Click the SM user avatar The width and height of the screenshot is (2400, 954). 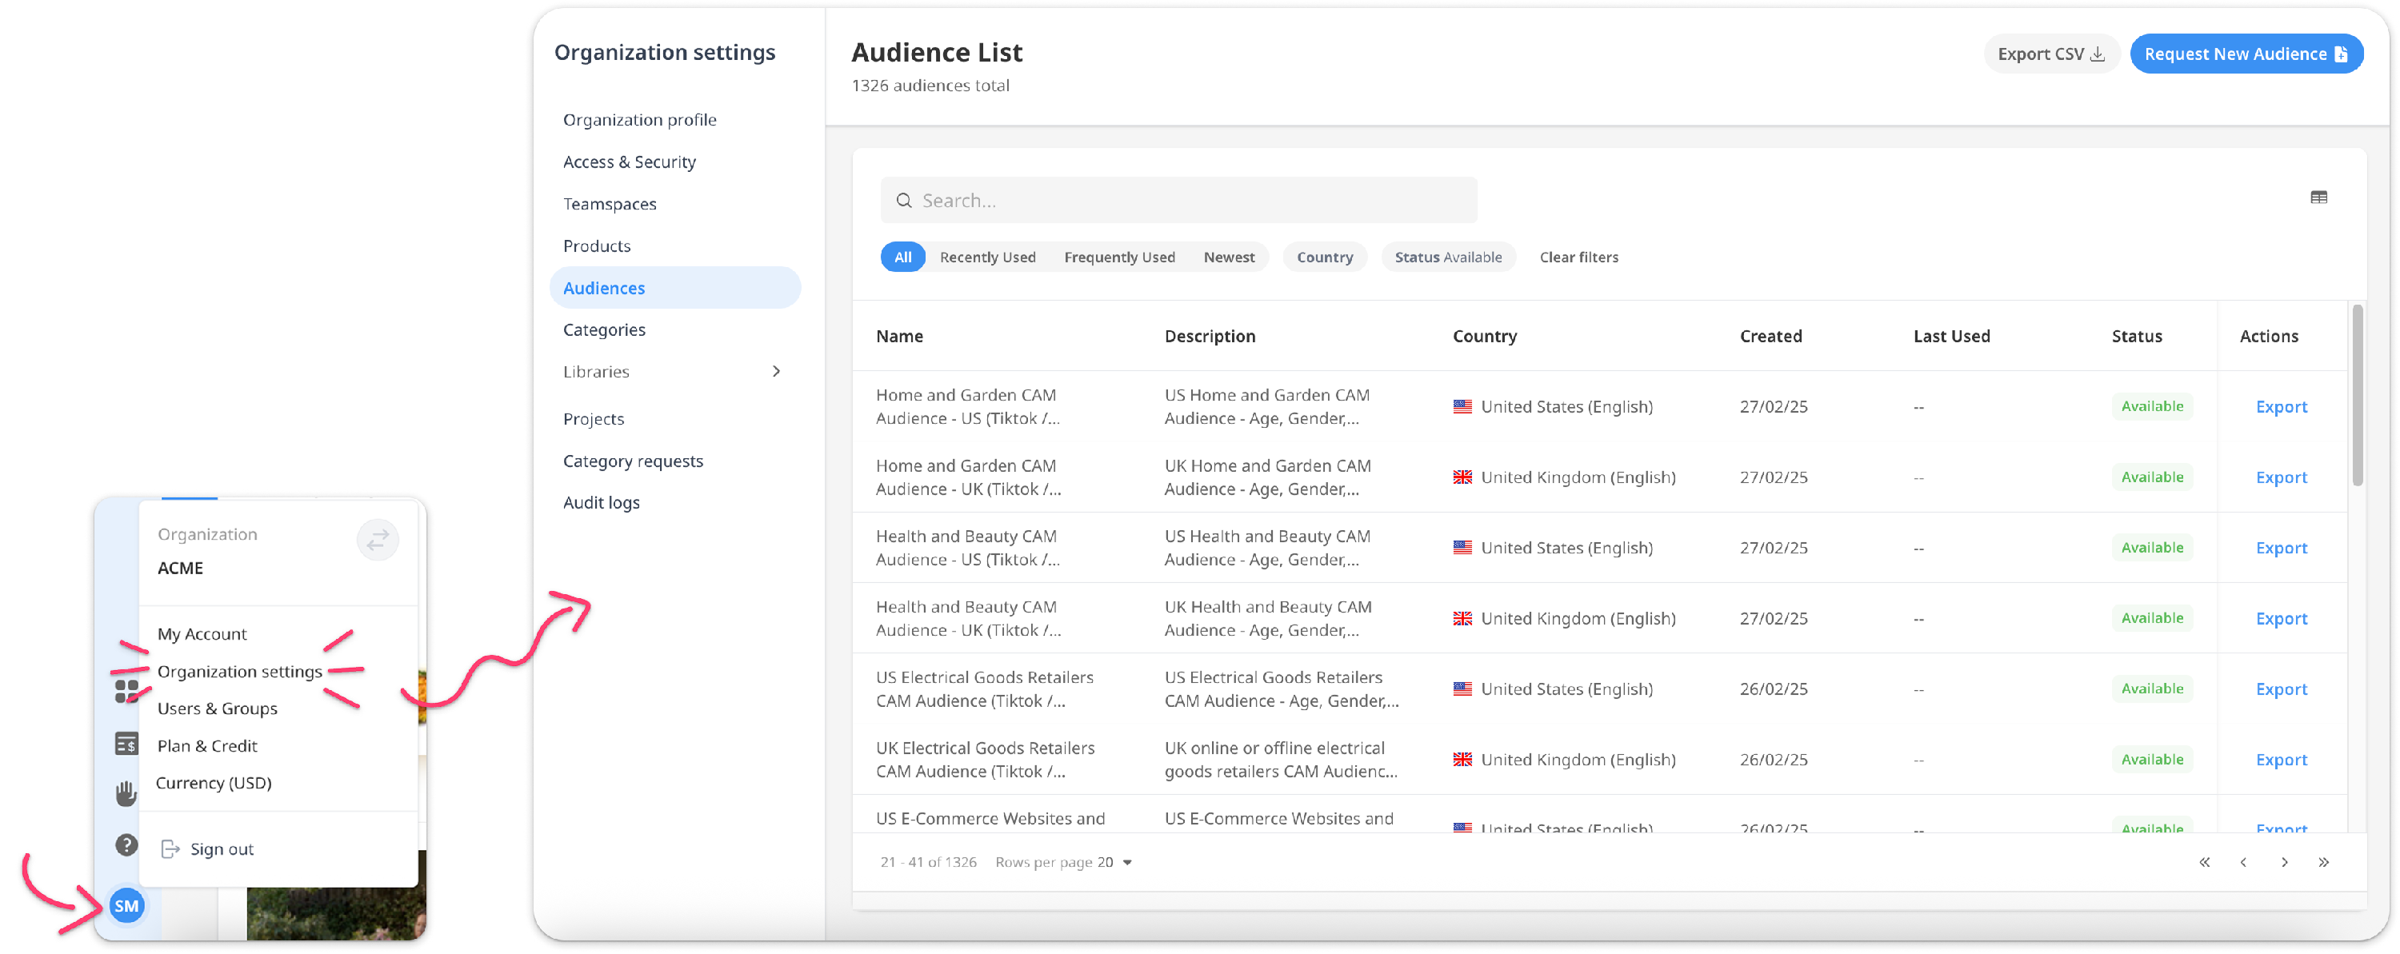tap(126, 904)
